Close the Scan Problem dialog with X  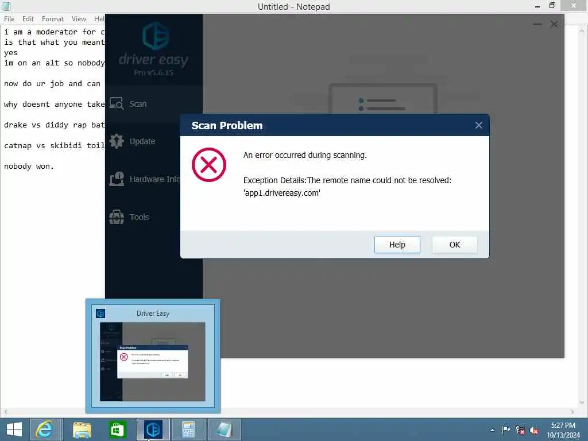coord(478,125)
